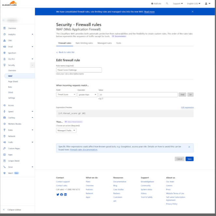Click the Security shield icon
This screenshot has height=216, width=216.
[x=5, y=65]
